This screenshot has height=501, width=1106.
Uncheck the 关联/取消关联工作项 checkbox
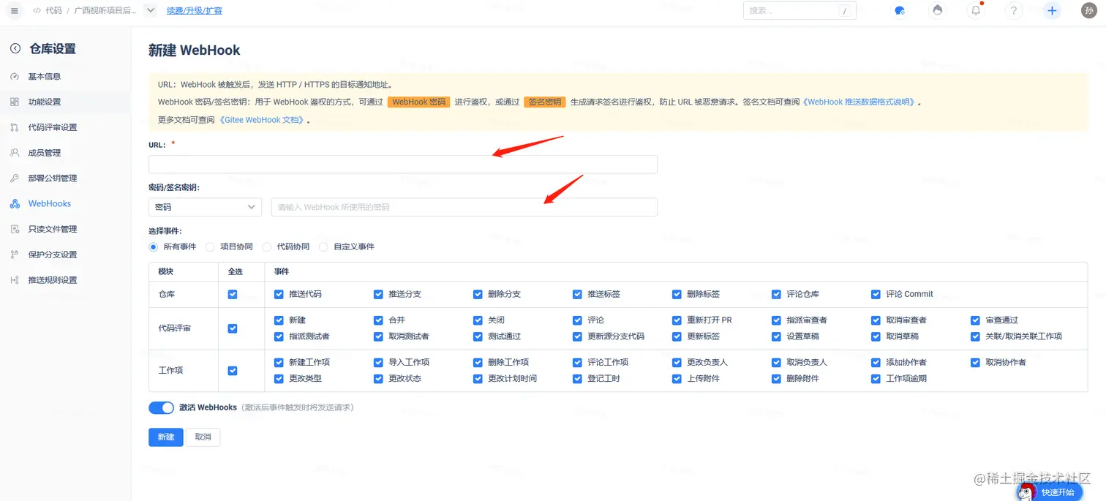click(x=975, y=336)
